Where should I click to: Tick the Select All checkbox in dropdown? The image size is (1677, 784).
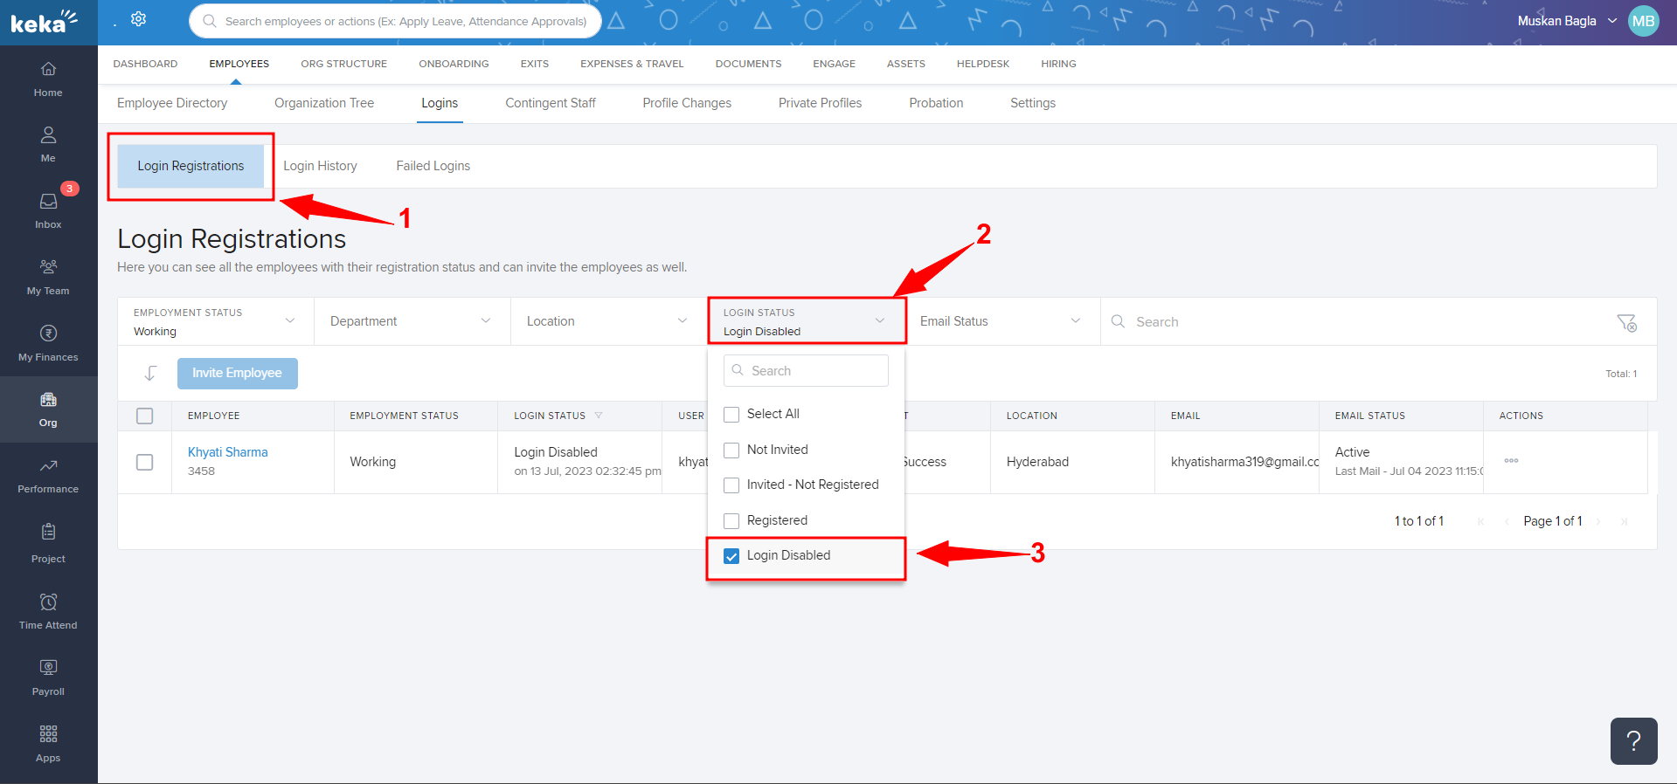(x=731, y=415)
